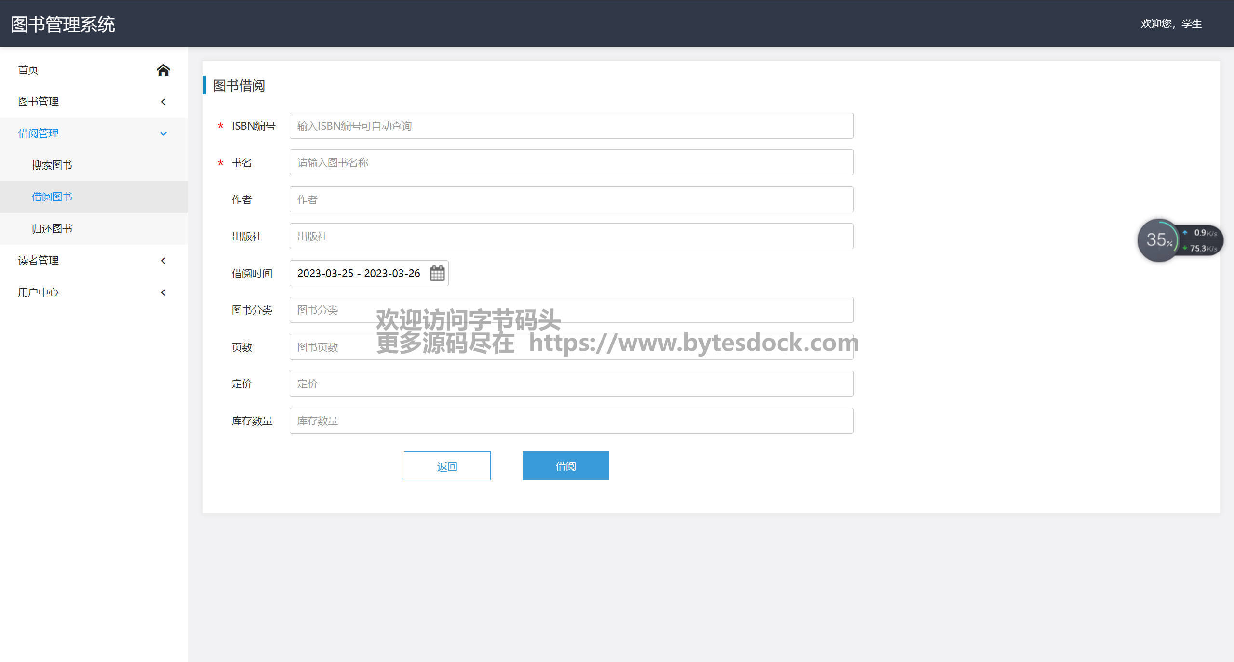
Task: Focus the 定价 input field
Action: [571, 384]
